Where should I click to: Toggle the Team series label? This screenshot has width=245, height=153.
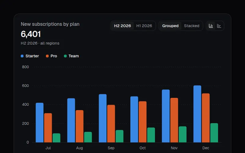coord(73,56)
